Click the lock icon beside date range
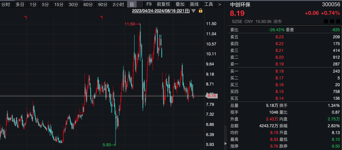This screenshot has height=150, width=342. (x=201, y=11)
